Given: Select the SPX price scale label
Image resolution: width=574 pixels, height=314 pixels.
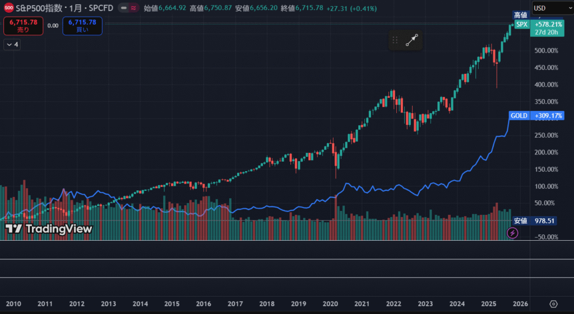Looking at the screenshot, I should click(521, 25).
